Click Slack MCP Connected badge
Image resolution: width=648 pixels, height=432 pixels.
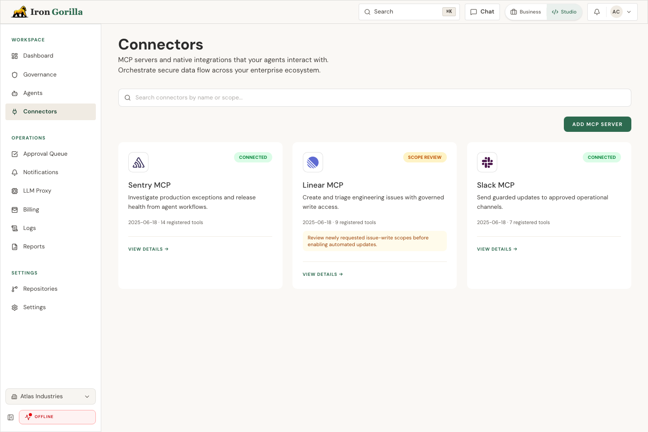(602, 157)
